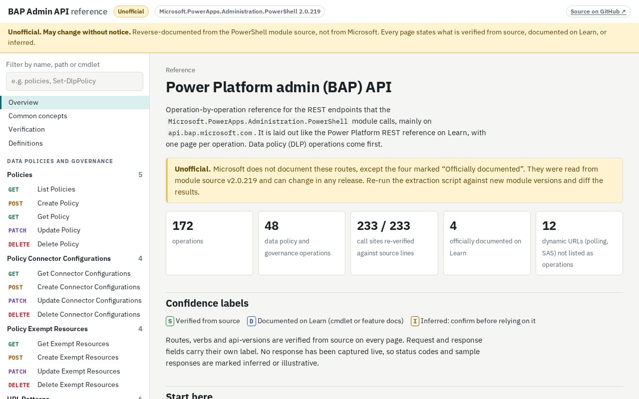Image resolution: width=639 pixels, height=399 pixels.
Task: Click the PowerShell module version 2.0.219 badge
Action: pyautogui.click(x=240, y=11)
